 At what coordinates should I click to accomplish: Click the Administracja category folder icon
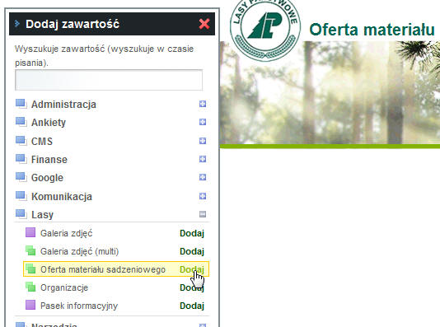[21, 104]
